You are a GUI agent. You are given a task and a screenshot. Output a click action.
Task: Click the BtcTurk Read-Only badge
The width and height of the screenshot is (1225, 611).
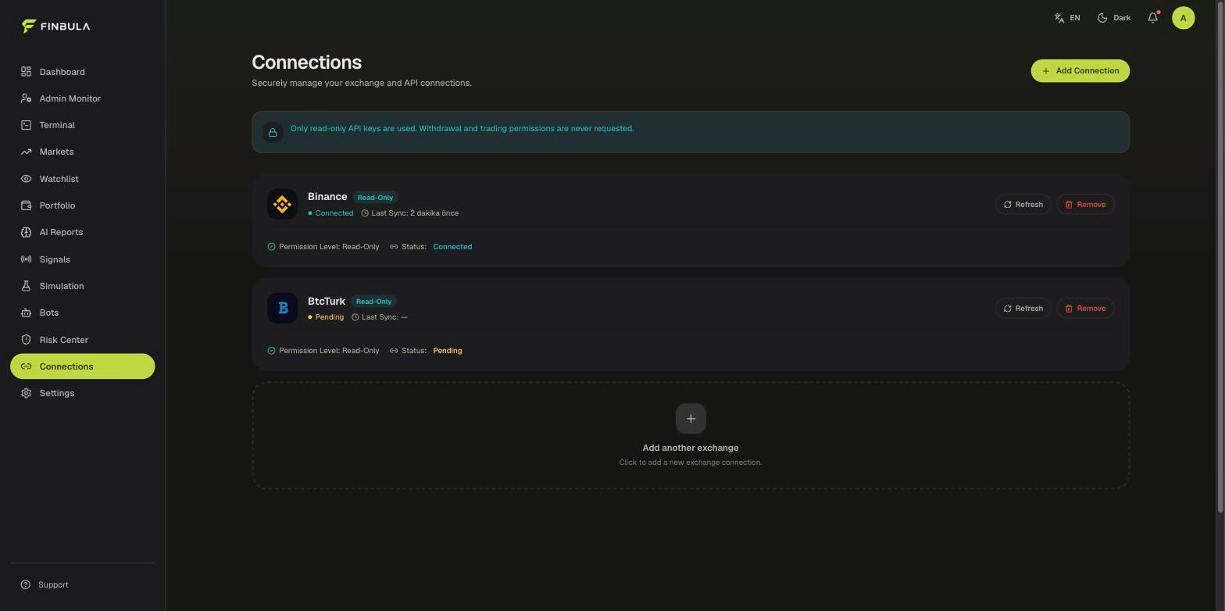(373, 302)
